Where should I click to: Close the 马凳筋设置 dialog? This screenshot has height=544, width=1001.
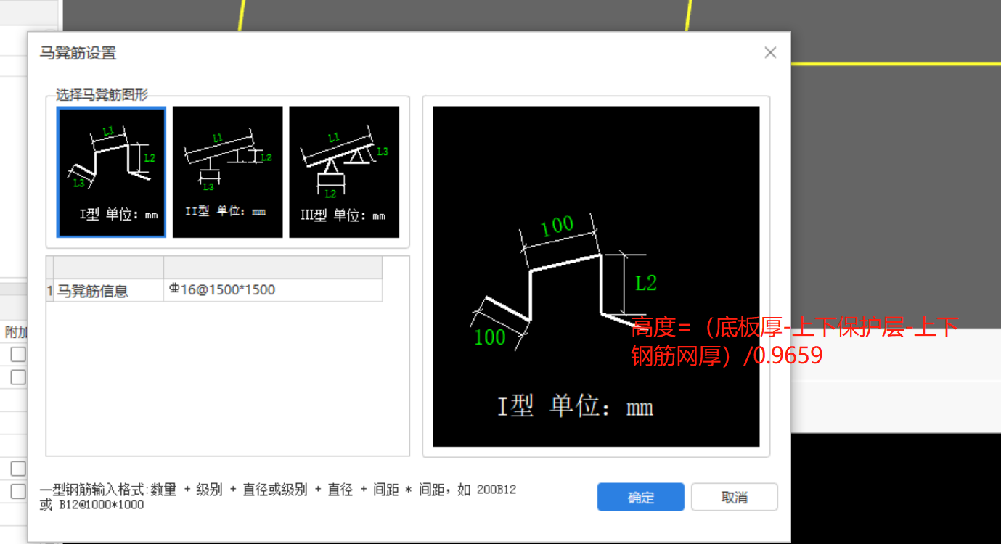tap(770, 52)
